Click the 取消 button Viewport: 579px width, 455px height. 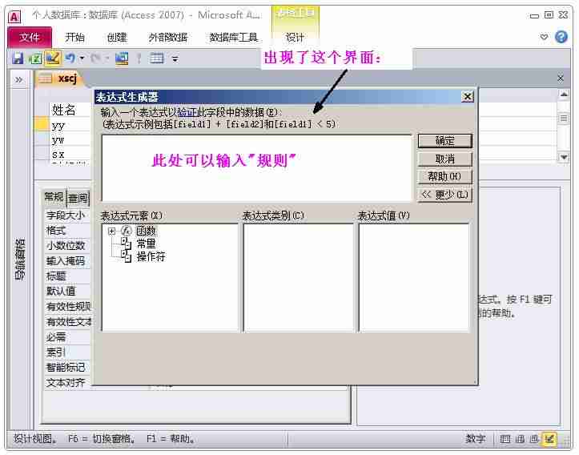click(445, 159)
